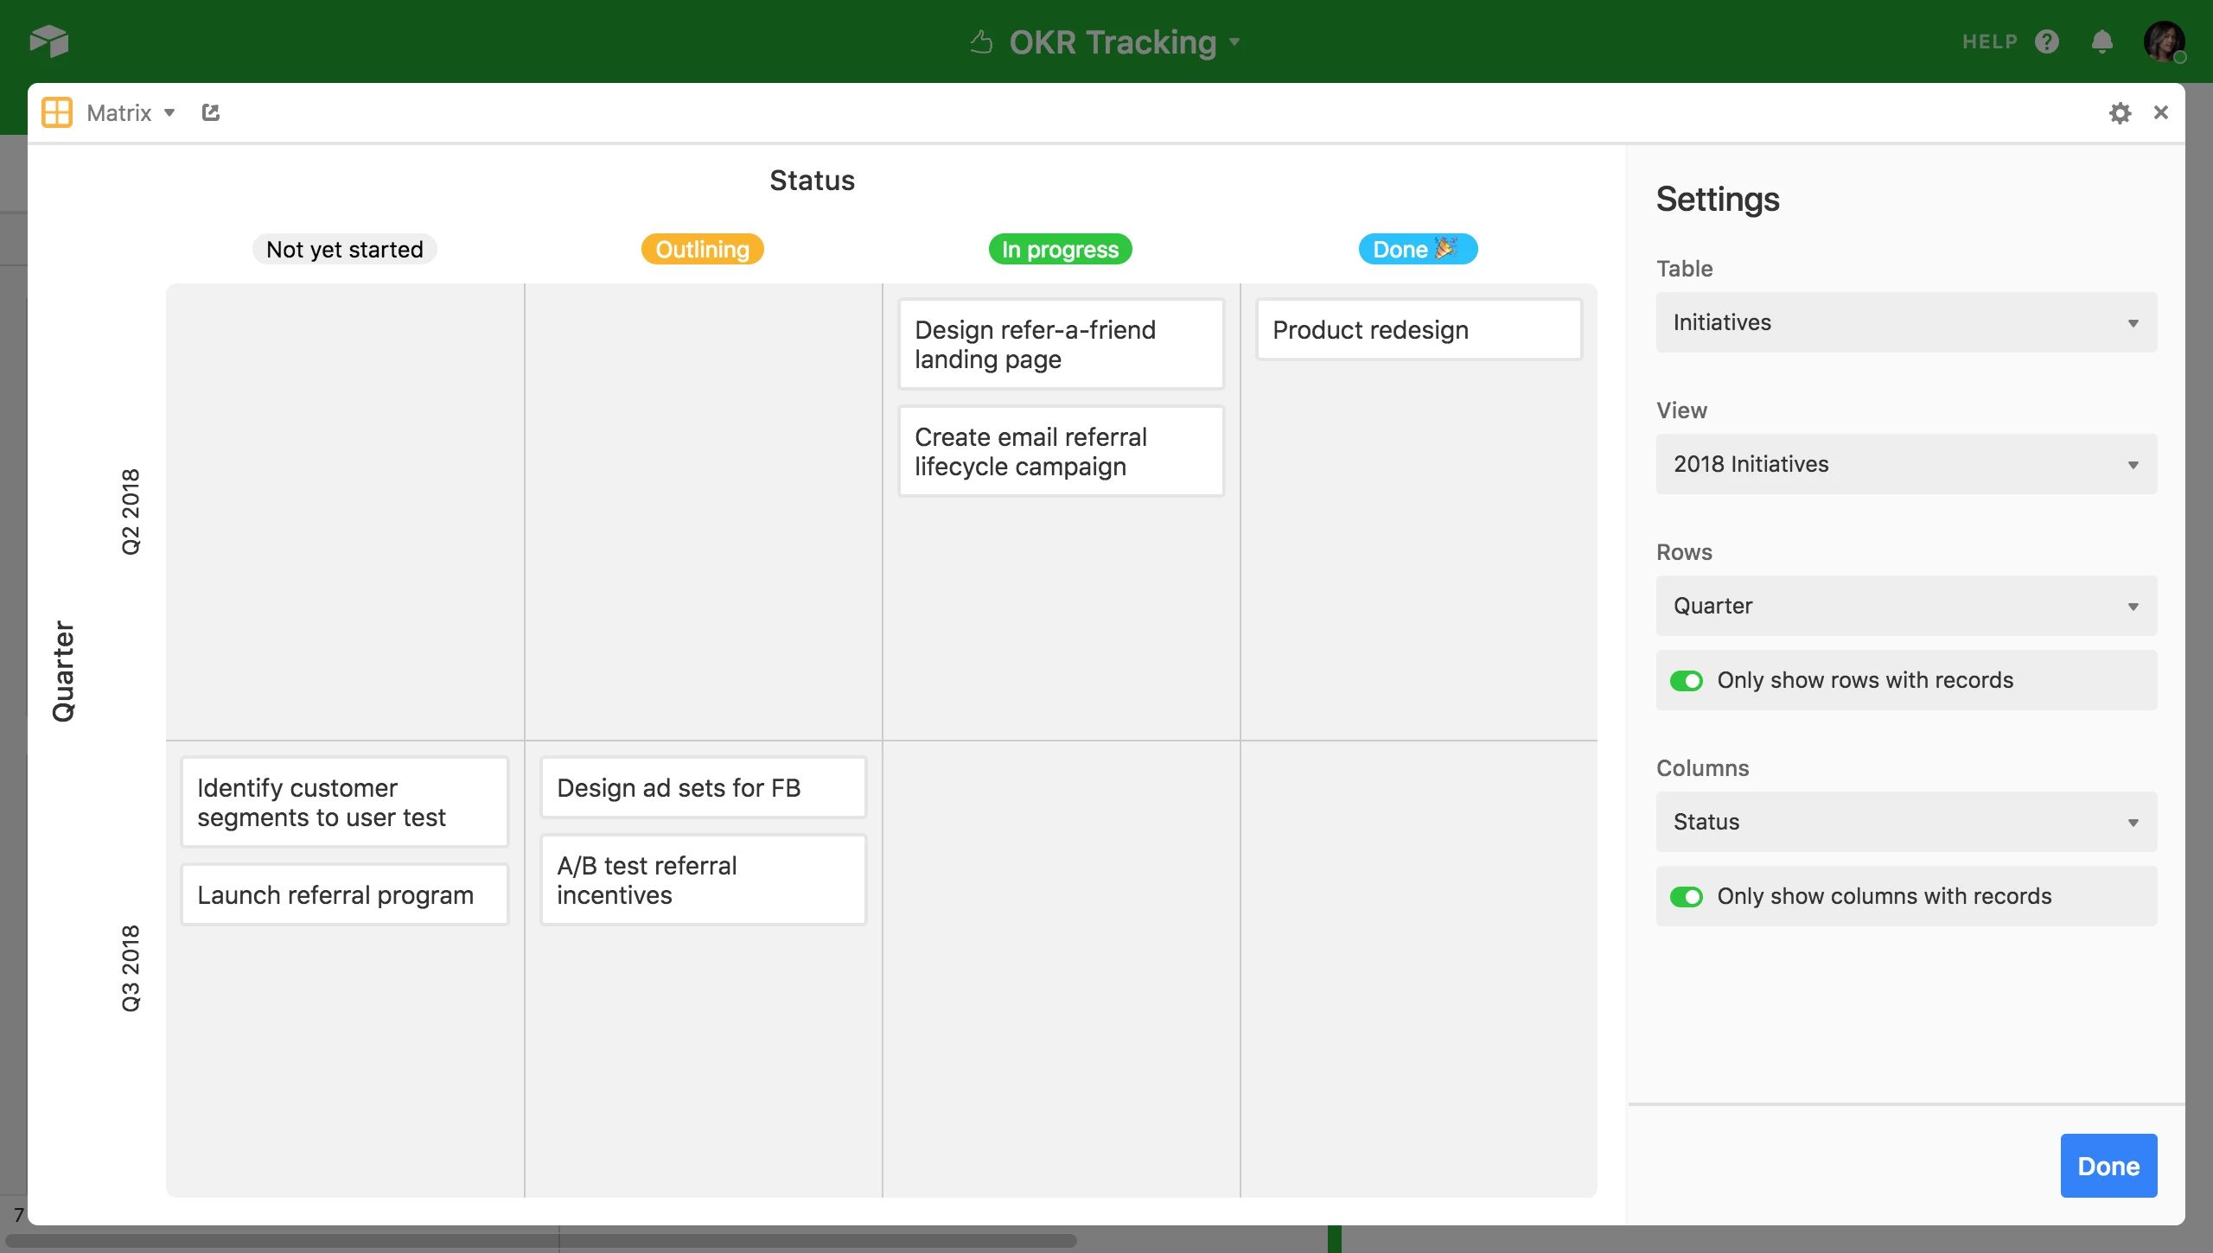Open Identify customer segments to user test card
The width and height of the screenshot is (2213, 1253).
coord(345,802)
